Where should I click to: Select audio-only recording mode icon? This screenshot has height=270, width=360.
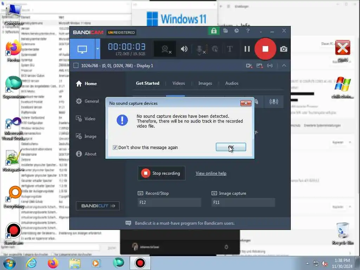[274, 102]
